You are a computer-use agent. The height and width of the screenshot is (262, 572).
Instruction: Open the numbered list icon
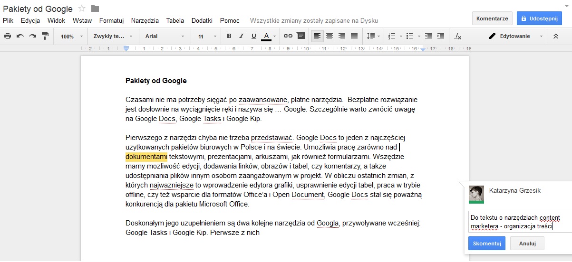pyautogui.click(x=392, y=36)
